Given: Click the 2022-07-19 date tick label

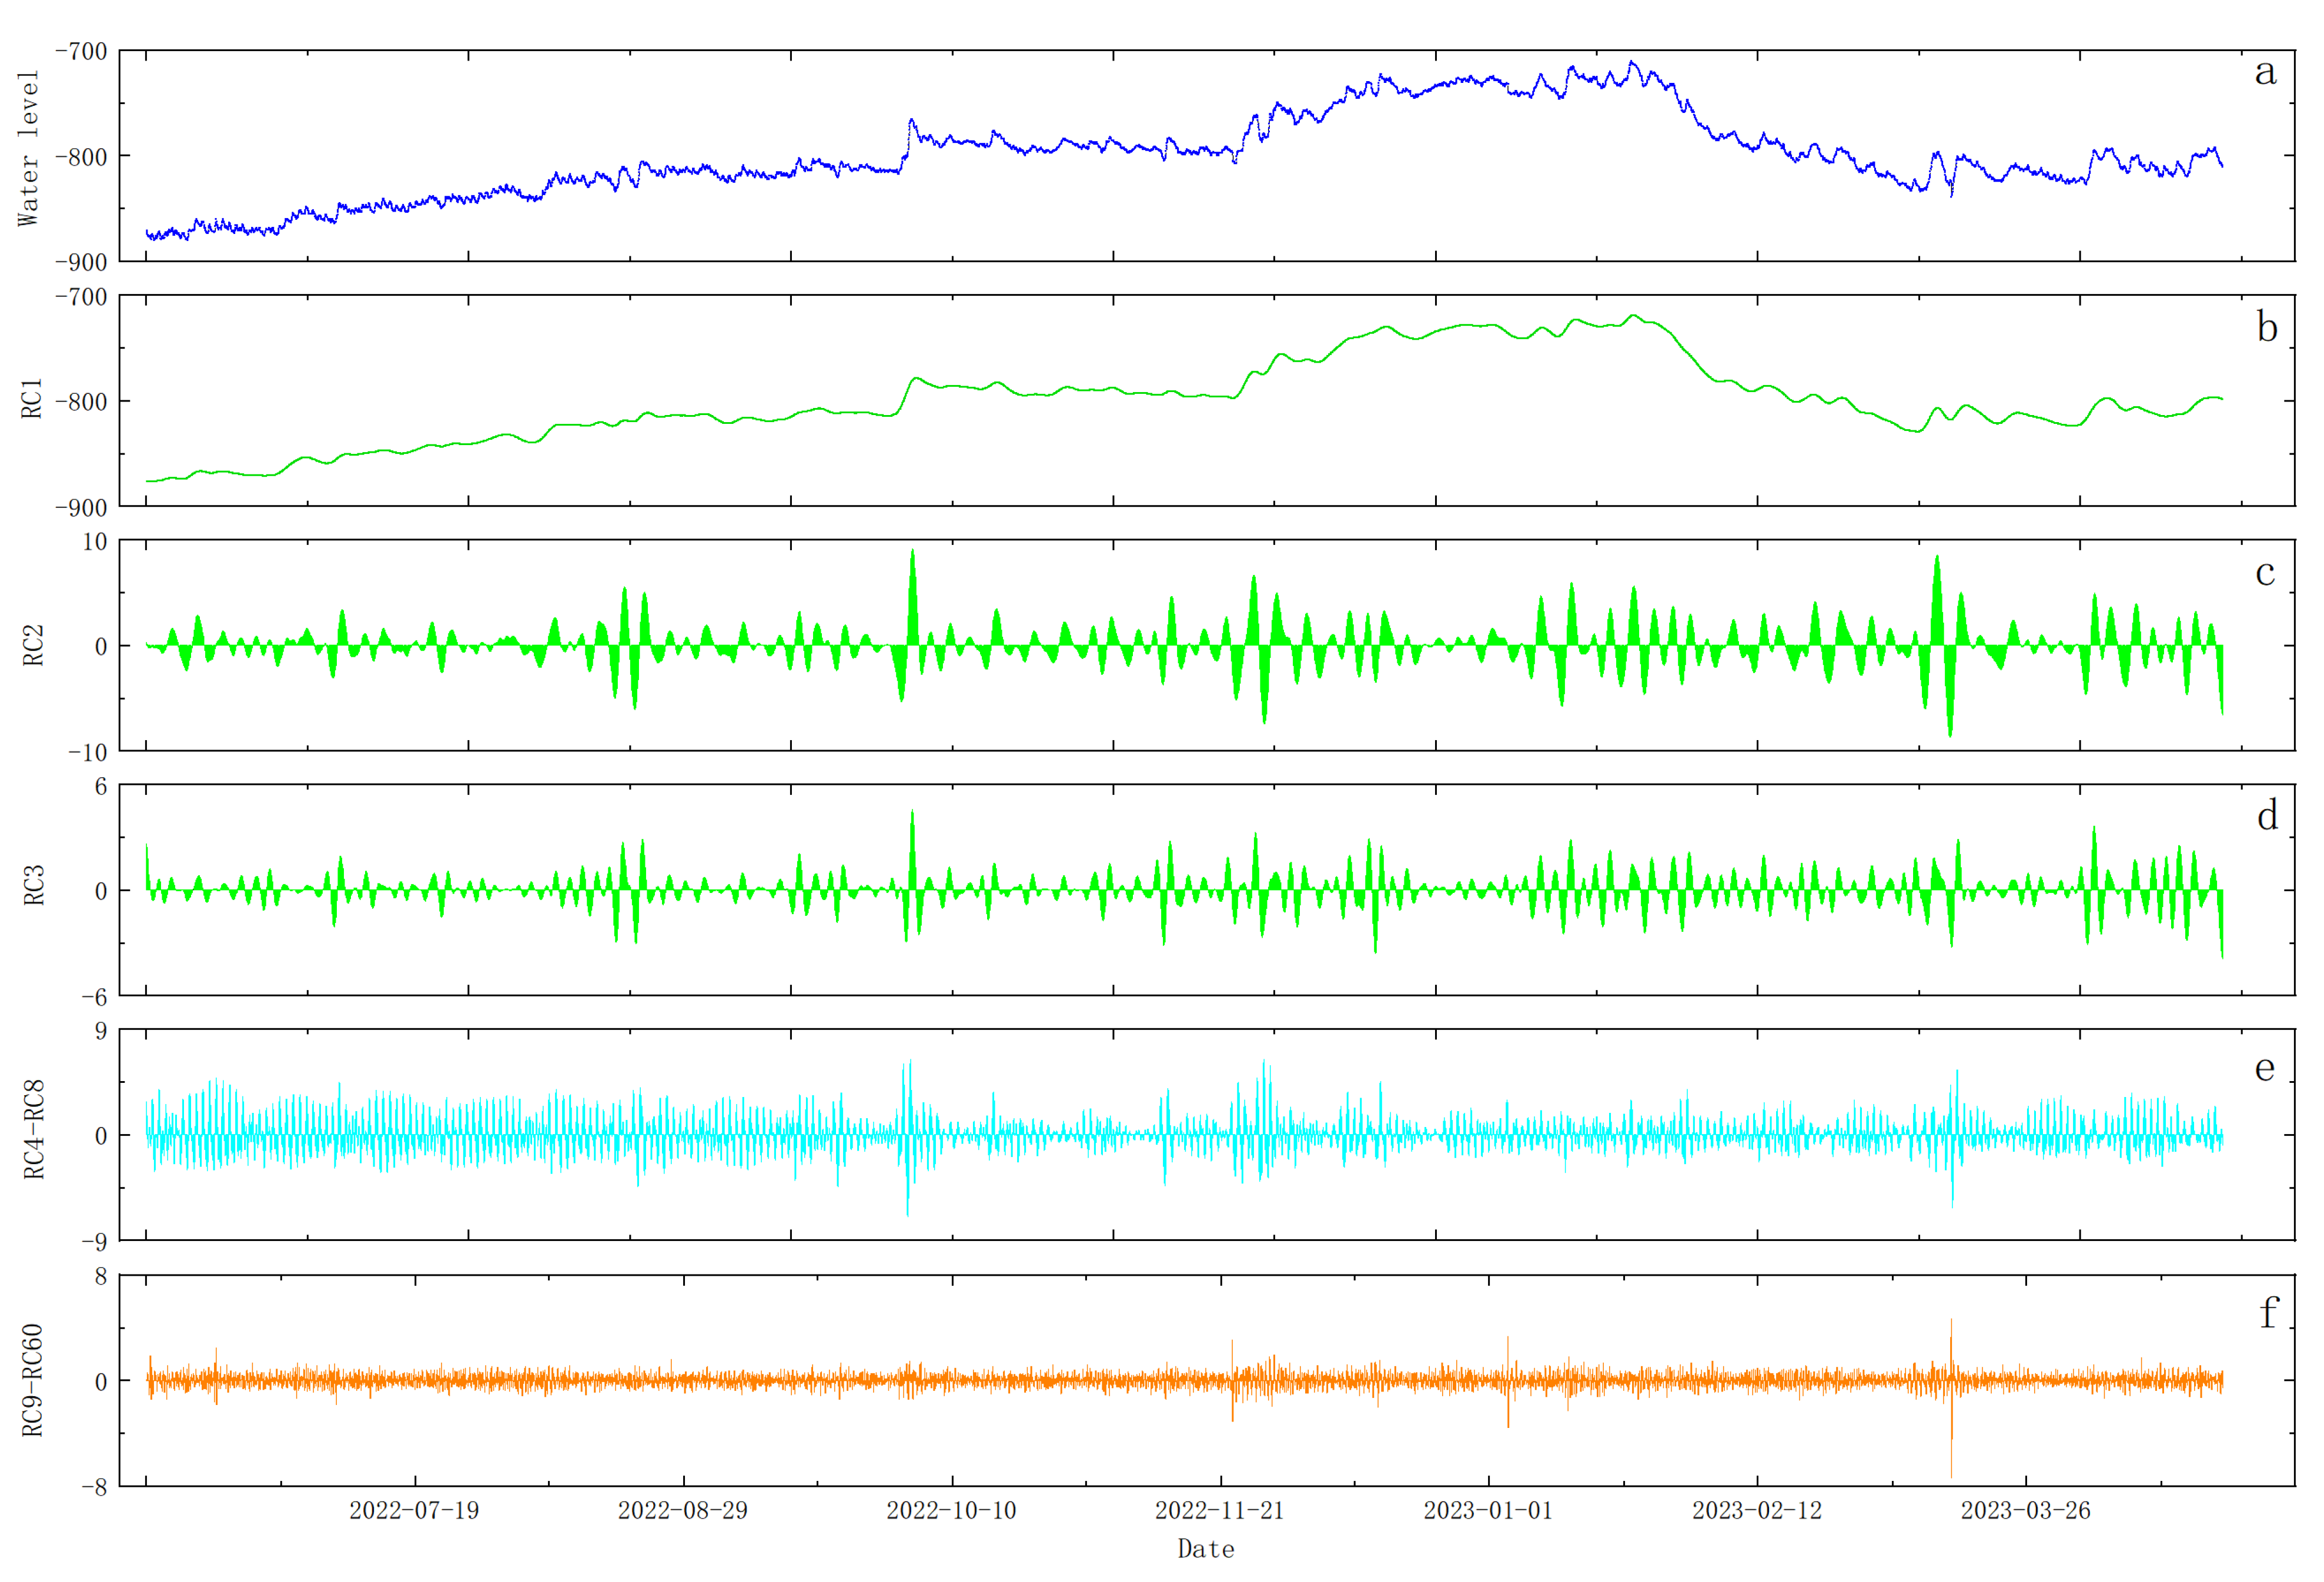Looking at the screenshot, I should 414,1511.
